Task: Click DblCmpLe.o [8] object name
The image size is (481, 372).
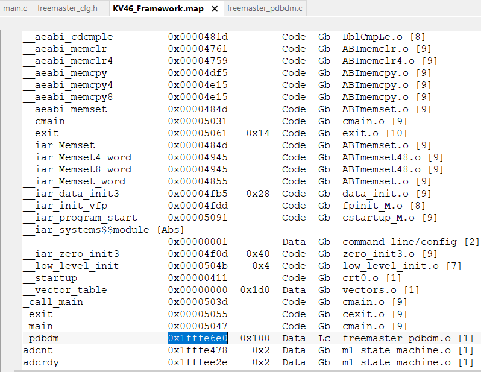Action: coord(384,37)
